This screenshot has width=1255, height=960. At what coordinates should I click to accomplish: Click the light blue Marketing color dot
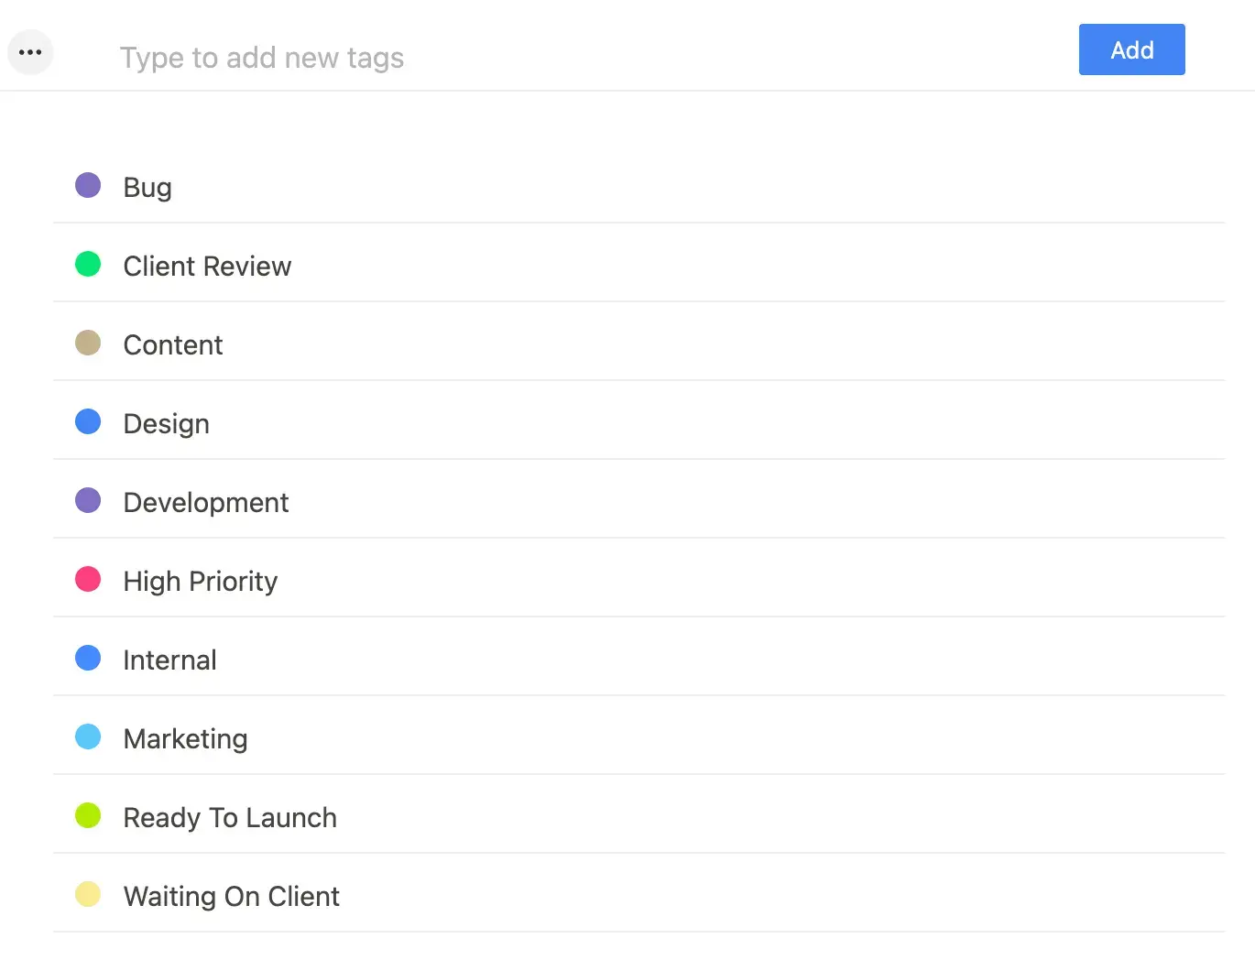[x=88, y=737]
